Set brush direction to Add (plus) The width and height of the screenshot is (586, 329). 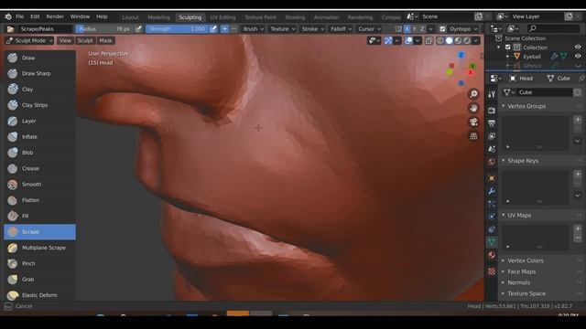pyautogui.click(x=224, y=29)
